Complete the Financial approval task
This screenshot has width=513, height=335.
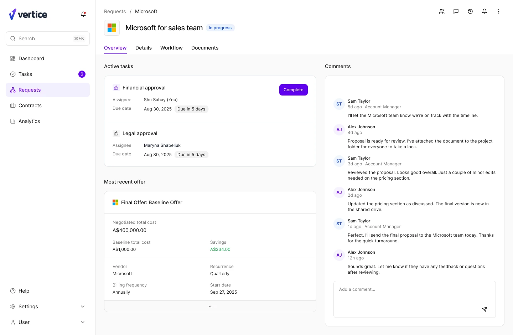coord(294,90)
